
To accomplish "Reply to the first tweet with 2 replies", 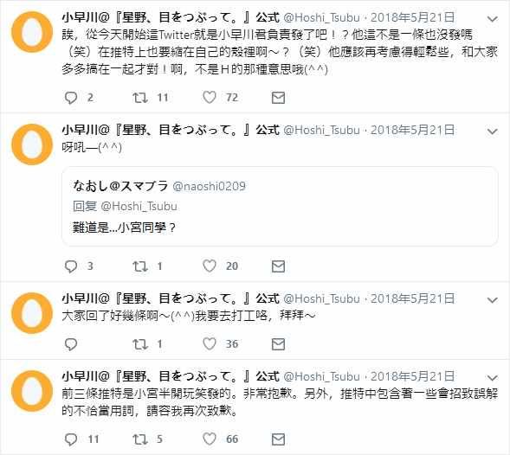I will point(71,98).
